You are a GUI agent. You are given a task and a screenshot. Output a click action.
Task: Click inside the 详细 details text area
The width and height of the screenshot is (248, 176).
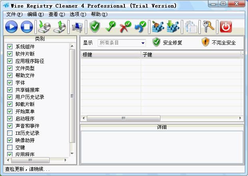click(x=162, y=147)
